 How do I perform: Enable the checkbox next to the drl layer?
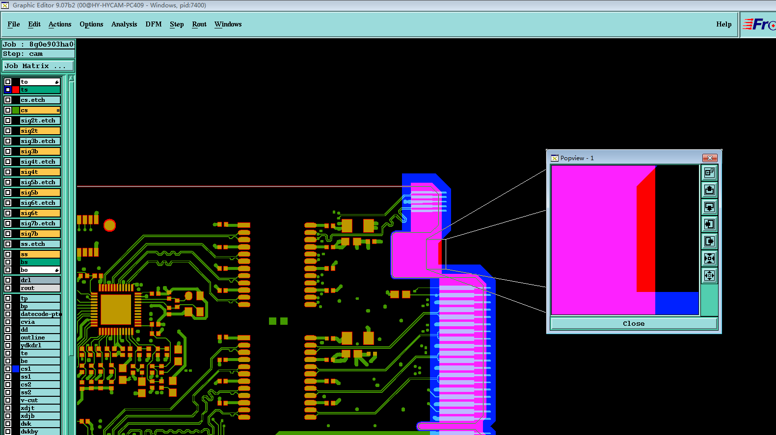[x=8, y=280]
